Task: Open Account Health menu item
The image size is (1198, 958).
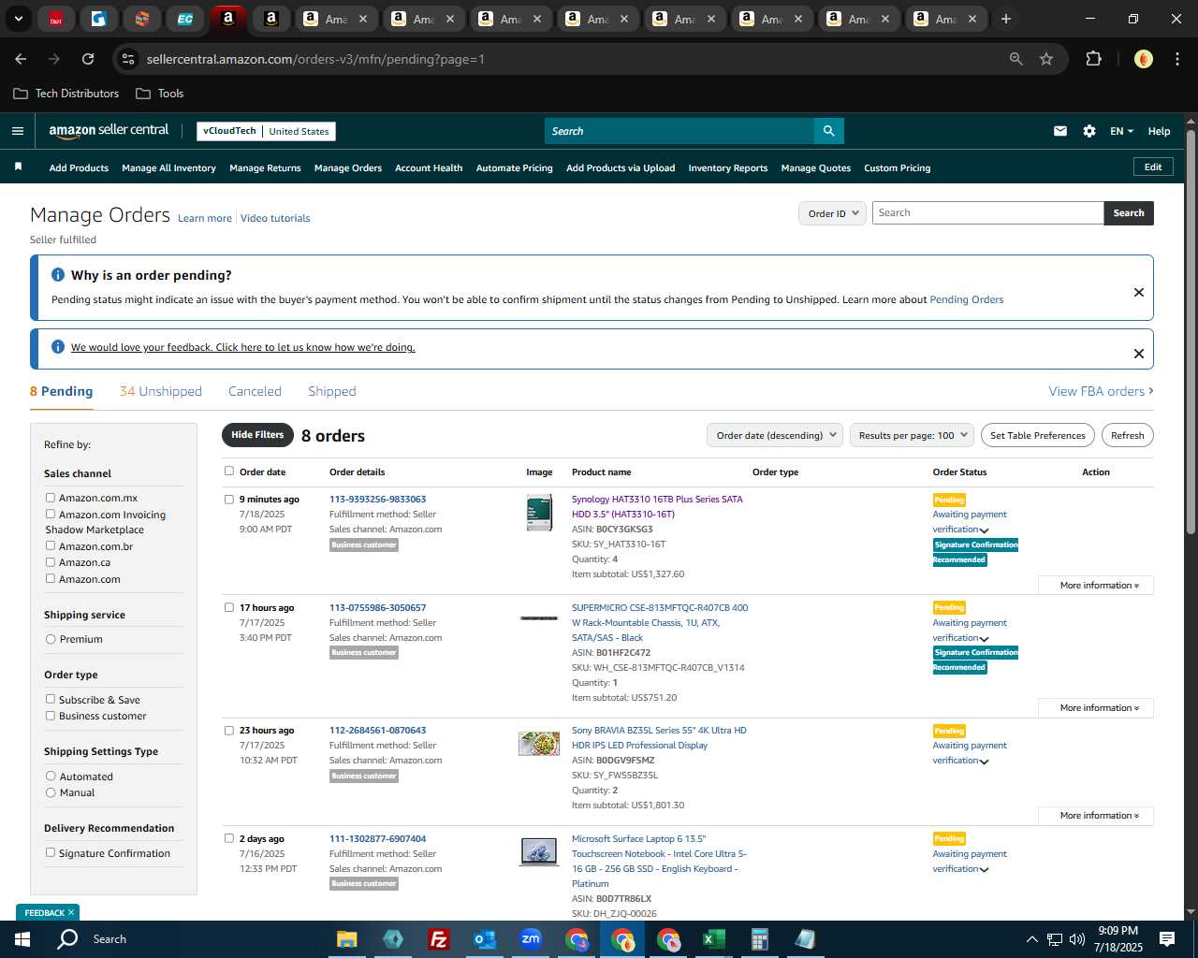Action: click(x=429, y=168)
